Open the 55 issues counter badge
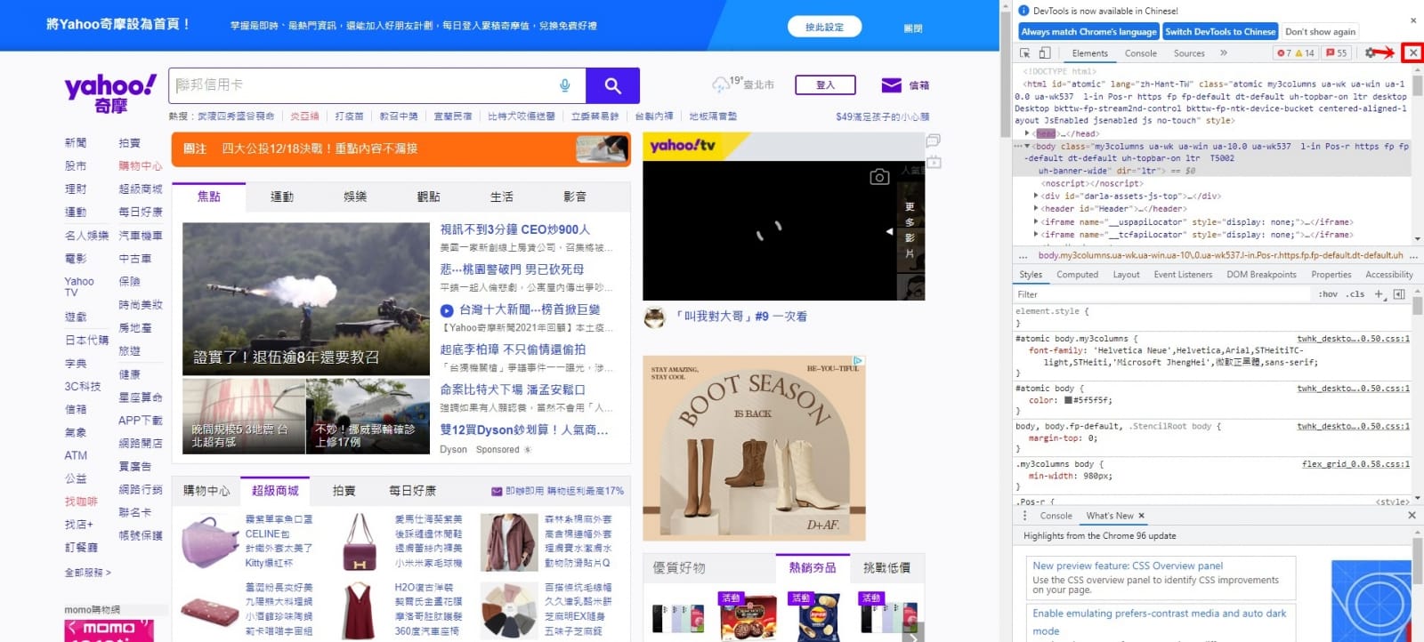The image size is (1424, 642). click(x=1337, y=53)
